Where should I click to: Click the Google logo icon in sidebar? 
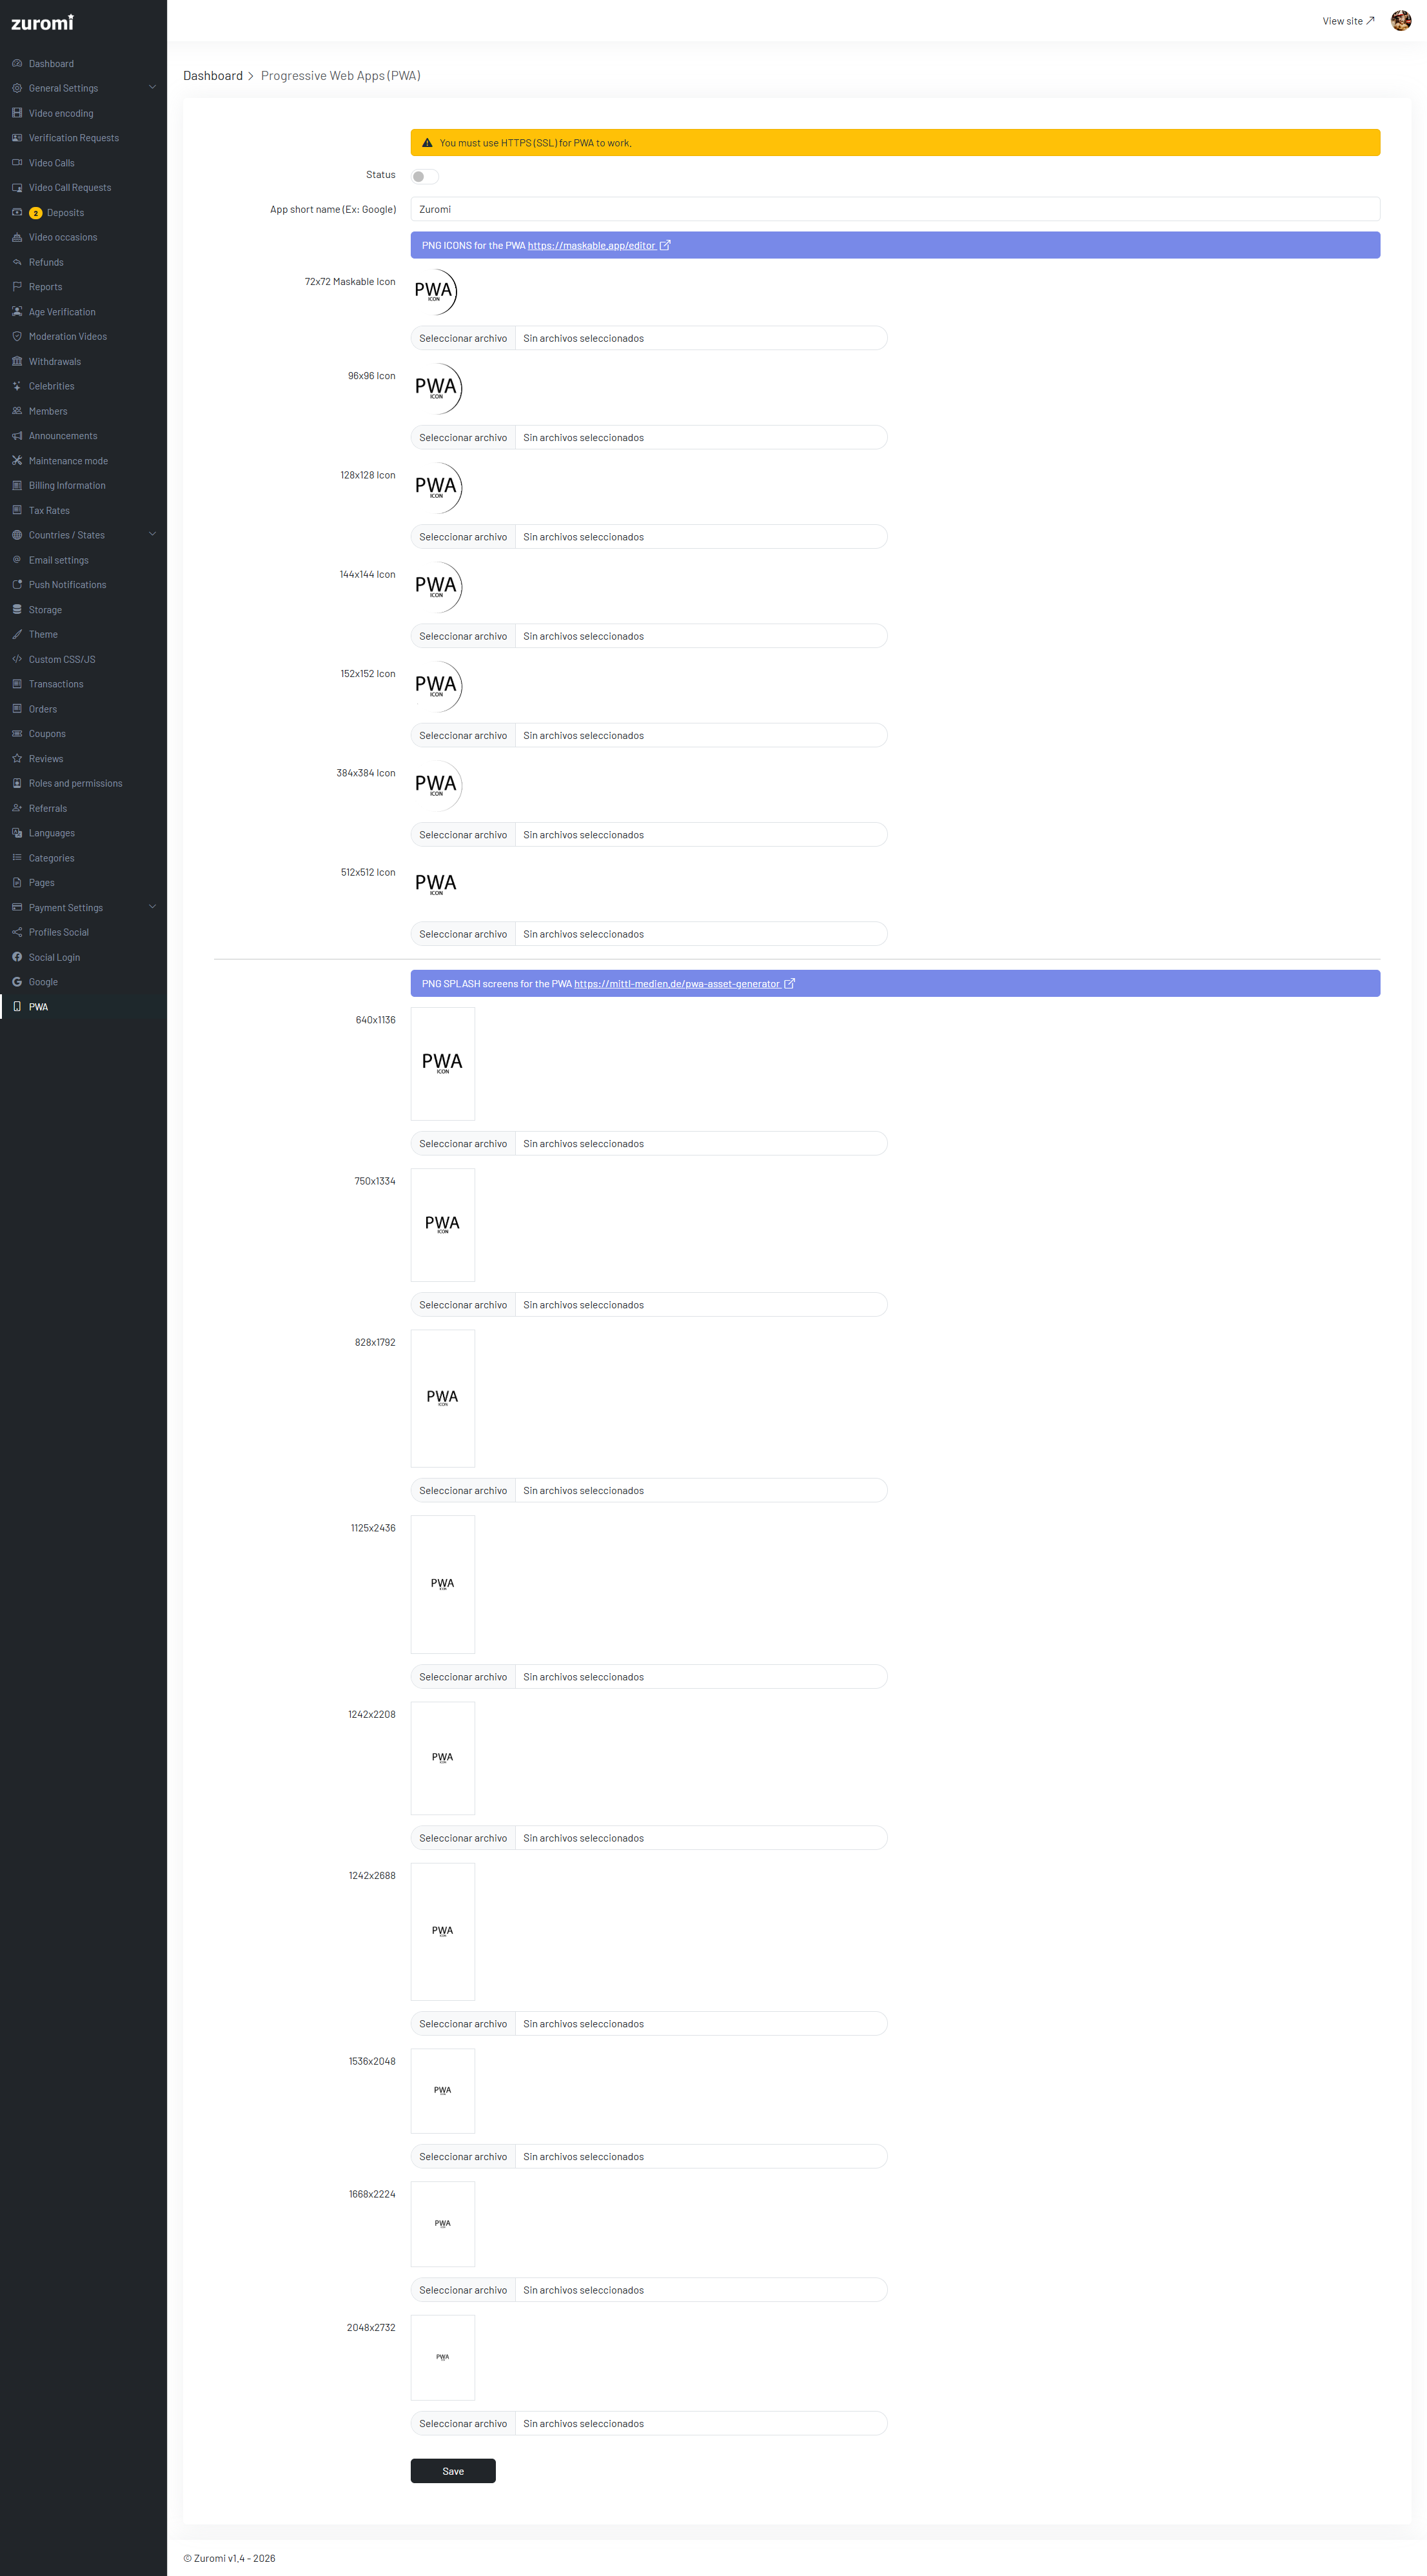[x=17, y=982]
